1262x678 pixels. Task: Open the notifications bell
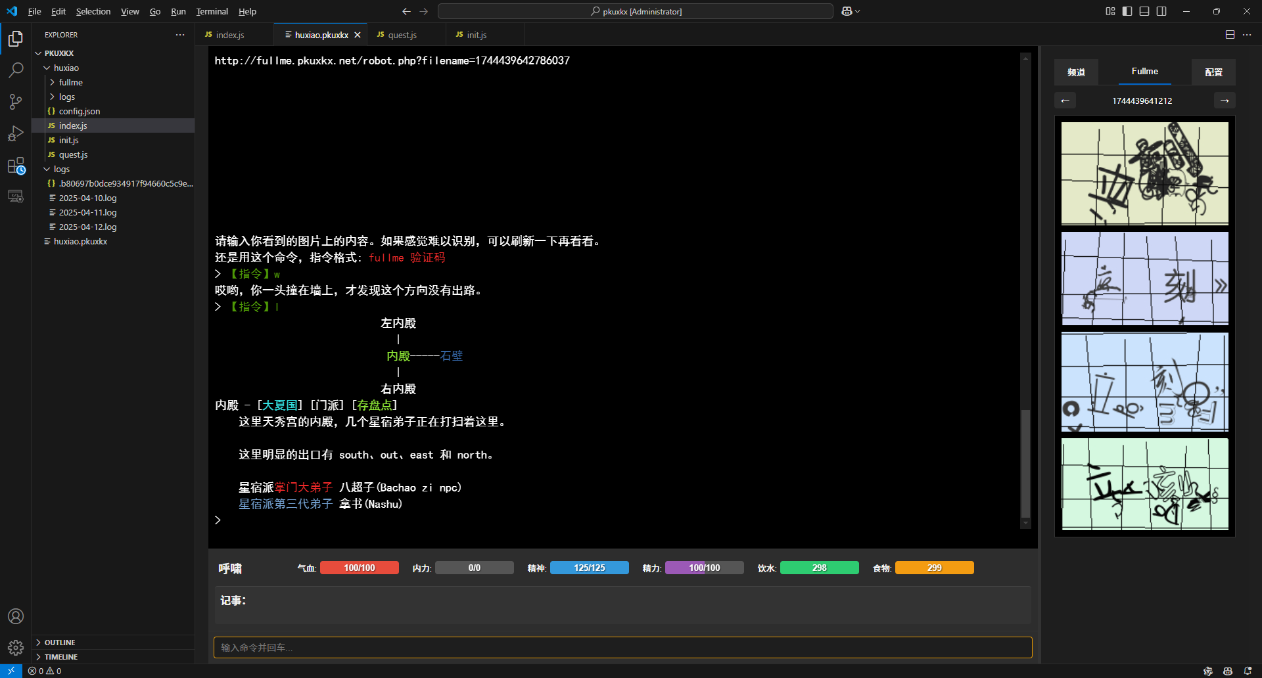(x=1247, y=671)
